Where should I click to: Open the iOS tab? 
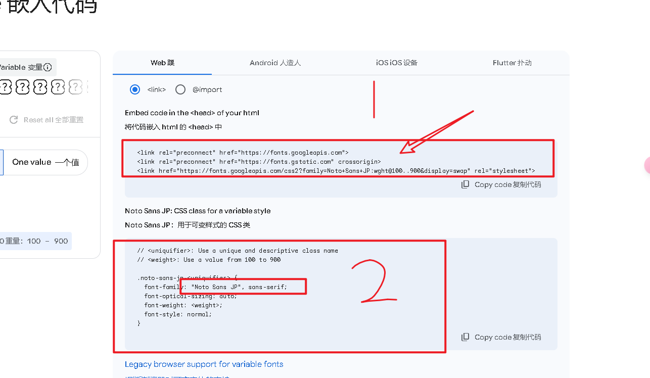396,63
